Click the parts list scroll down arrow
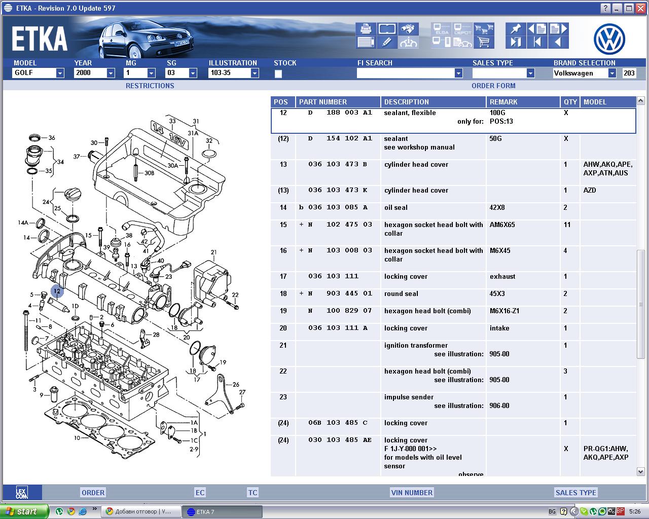Viewport: 649px width, 519px height. pos(640,471)
